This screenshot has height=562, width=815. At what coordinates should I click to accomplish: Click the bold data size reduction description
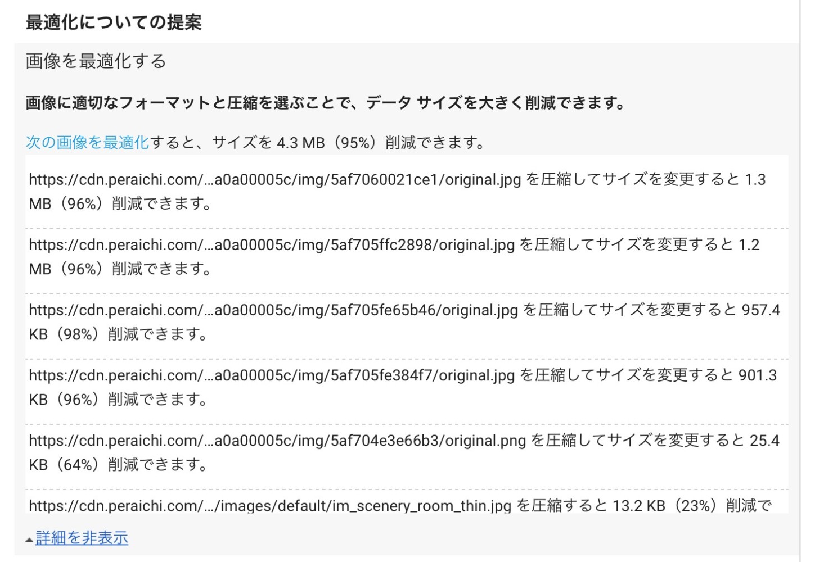click(326, 103)
